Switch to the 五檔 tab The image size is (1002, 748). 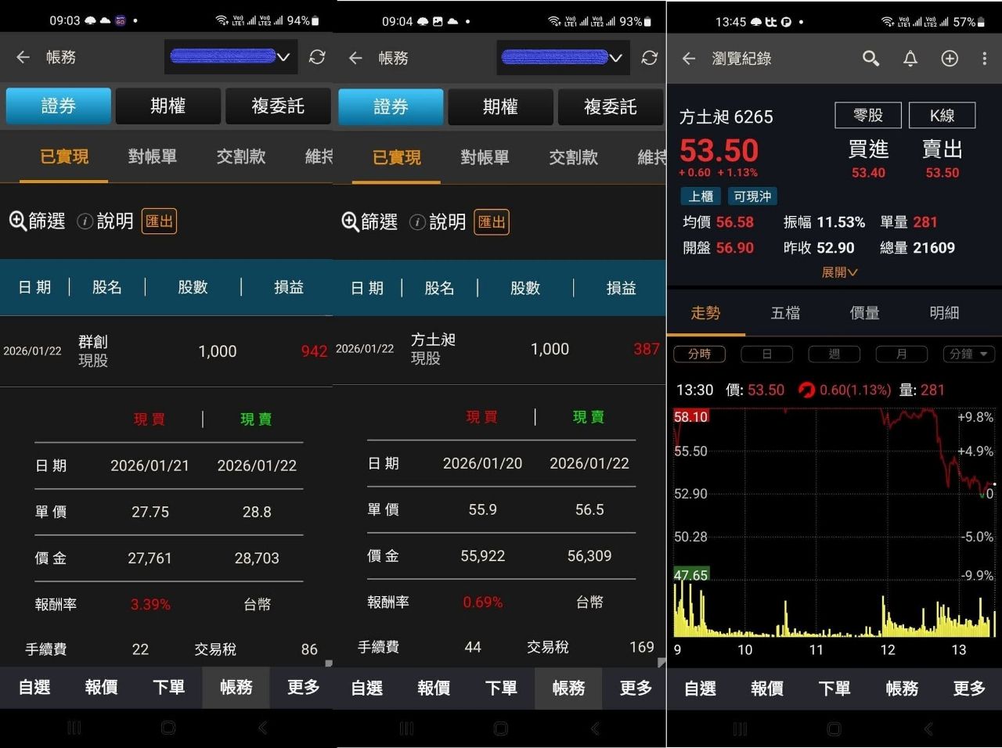pyautogui.click(x=785, y=313)
